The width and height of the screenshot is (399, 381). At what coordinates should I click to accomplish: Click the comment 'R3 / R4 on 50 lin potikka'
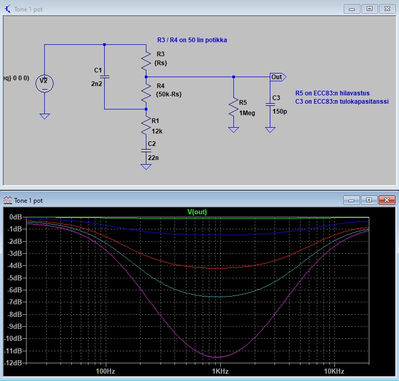click(192, 40)
